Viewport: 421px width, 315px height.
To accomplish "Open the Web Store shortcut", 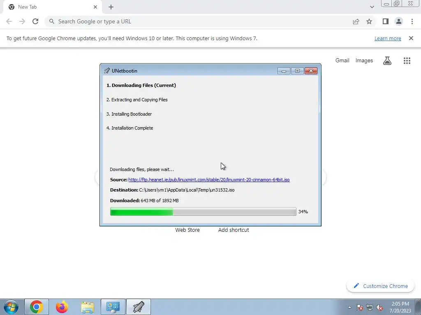I will [187, 230].
